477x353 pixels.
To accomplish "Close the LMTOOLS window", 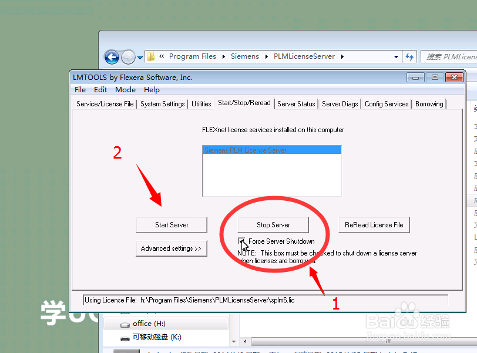I will point(454,78).
